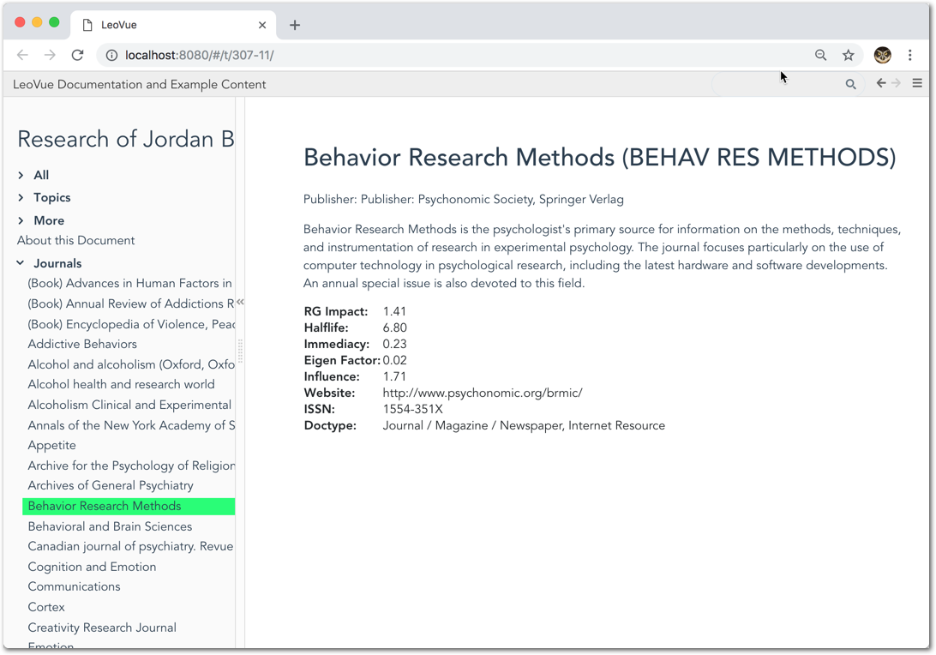936x655 pixels.
Task: Select Addictive Behaviors journal
Action: [82, 344]
